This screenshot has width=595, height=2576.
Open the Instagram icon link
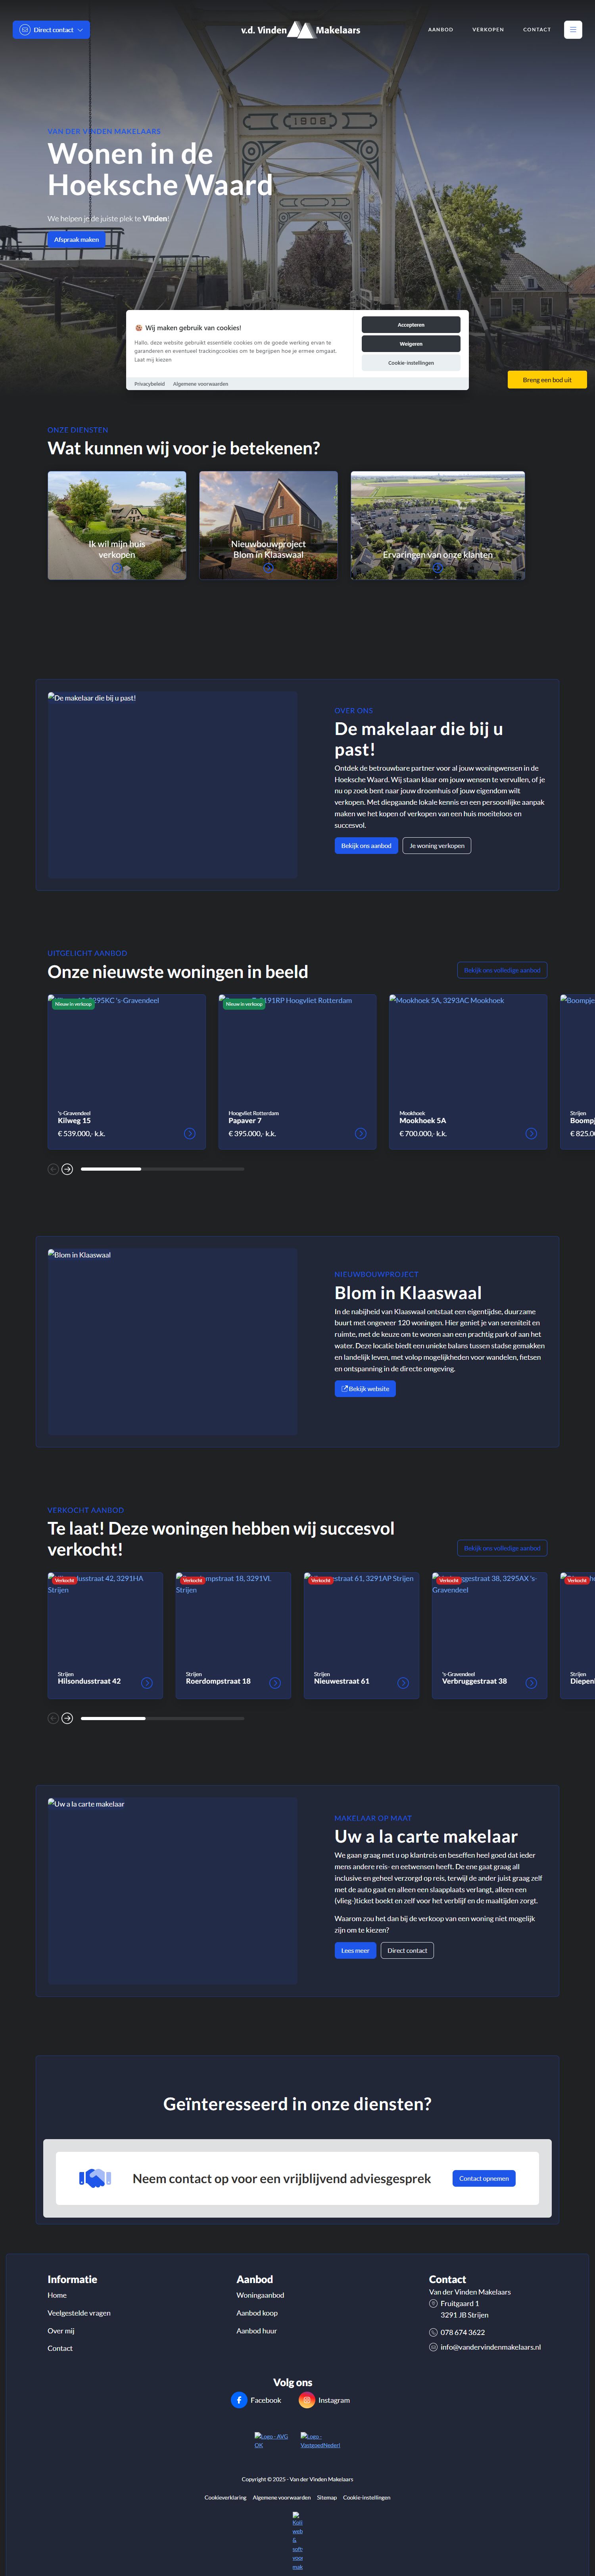coord(307,2400)
